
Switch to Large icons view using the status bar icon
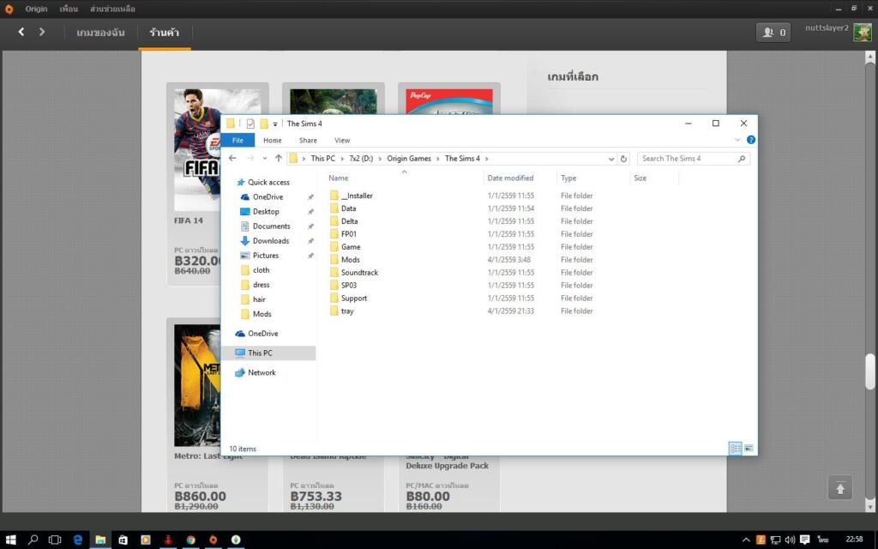click(x=749, y=448)
